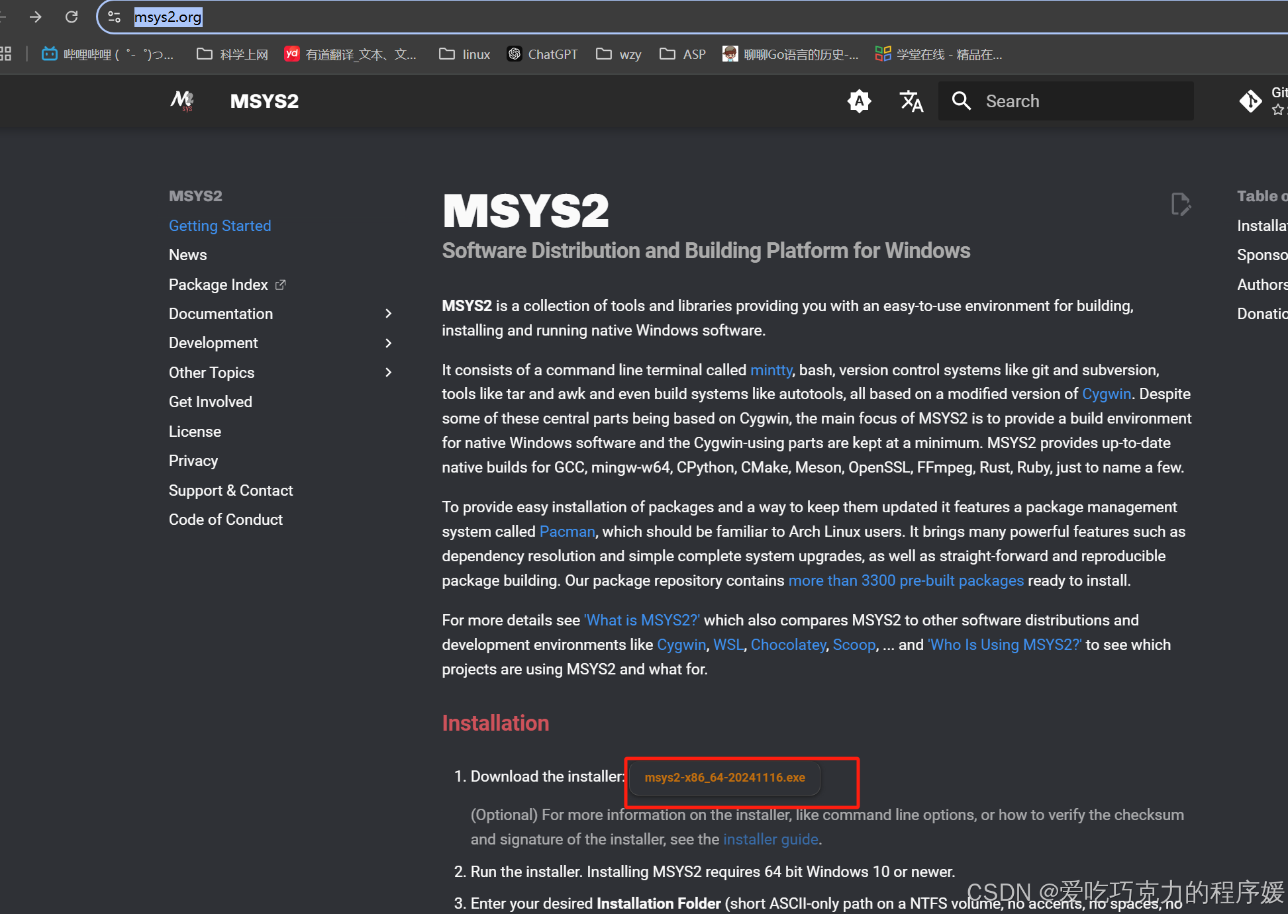The width and height of the screenshot is (1288, 914).
Task: Open News in sidebar
Action: pyautogui.click(x=188, y=255)
